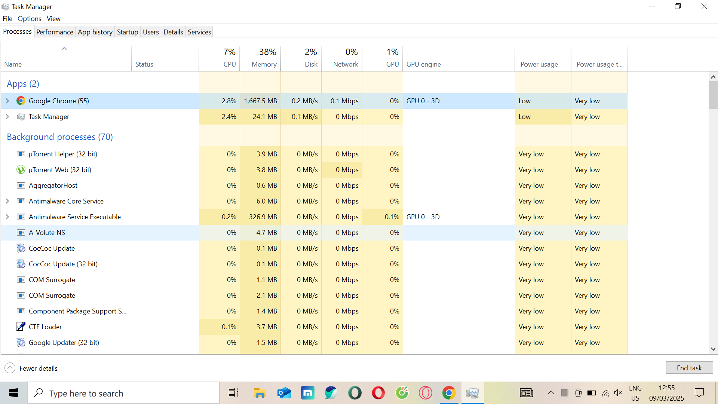Open the Opera GX outline icon in the taskbar

click(x=426, y=393)
